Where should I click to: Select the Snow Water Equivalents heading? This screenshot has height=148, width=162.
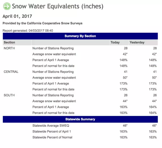point(58,6)
